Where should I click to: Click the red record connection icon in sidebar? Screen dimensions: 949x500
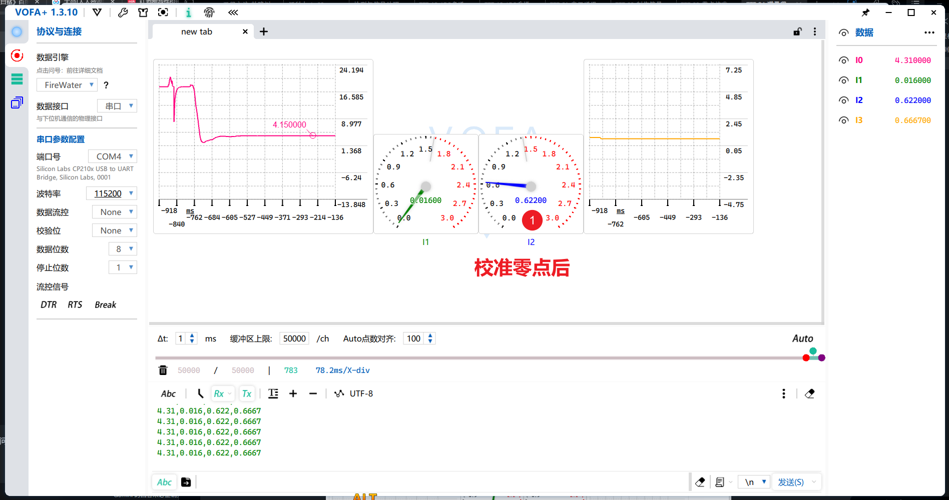point(17,55)
